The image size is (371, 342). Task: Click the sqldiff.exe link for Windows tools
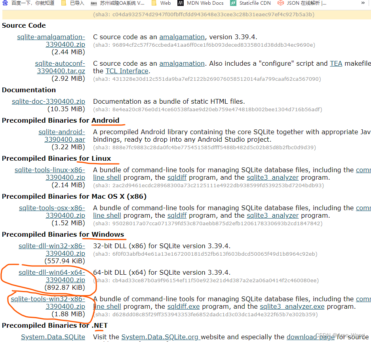pyautogui.click(x=183, y=306)
